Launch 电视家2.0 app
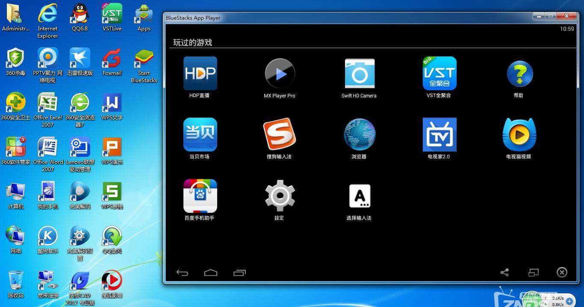 (x=439, y=135)
